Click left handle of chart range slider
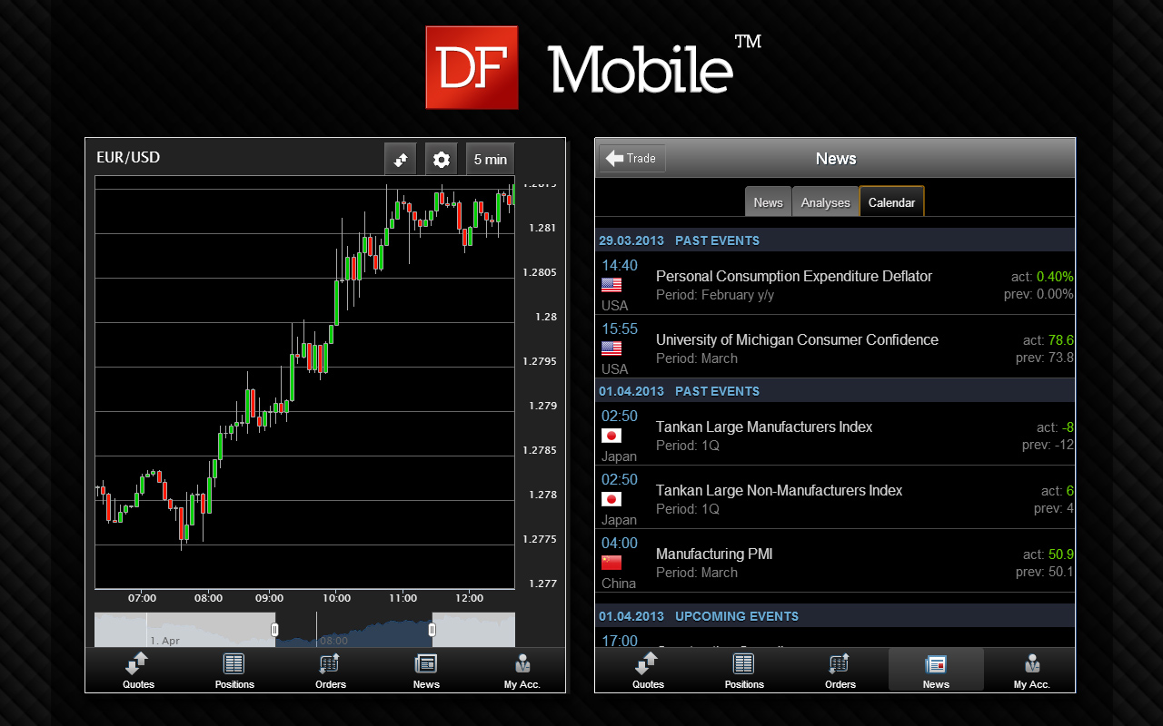Screen dimensions: 1163x726 point(274,629)
